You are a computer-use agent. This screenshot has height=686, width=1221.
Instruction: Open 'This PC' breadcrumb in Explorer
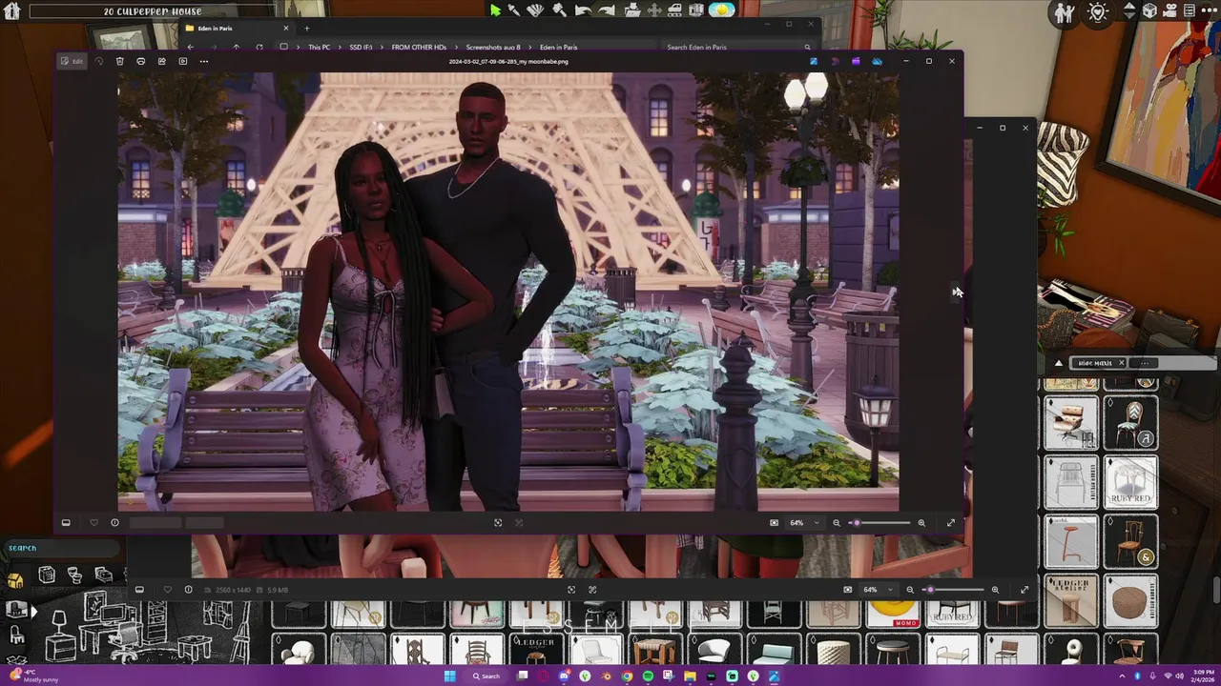coord(319,47)
